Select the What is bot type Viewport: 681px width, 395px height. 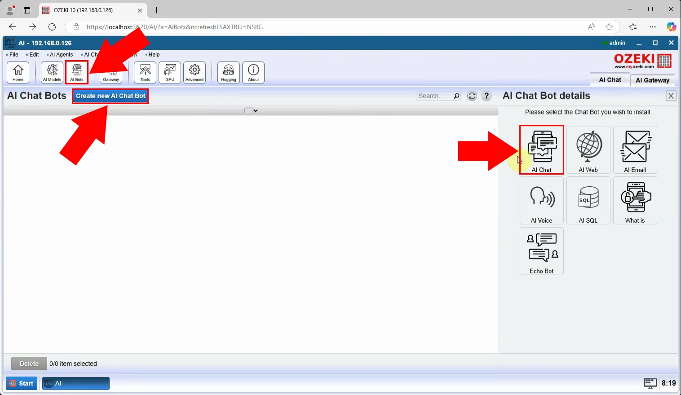click(x=635, y=201)
